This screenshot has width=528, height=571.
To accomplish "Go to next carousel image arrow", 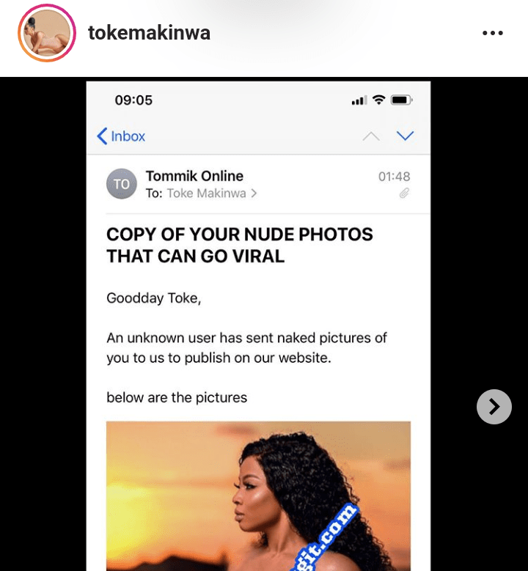I will pos(494,406).
